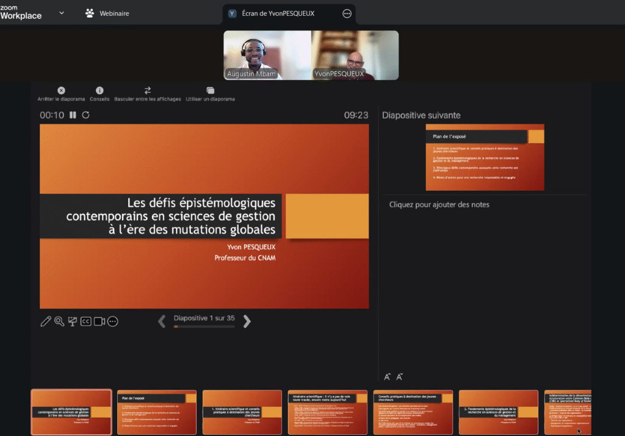This screenshot has width=625, height=436.
Task: Click the black screen presentation icon
Action: tap(73, 321)
